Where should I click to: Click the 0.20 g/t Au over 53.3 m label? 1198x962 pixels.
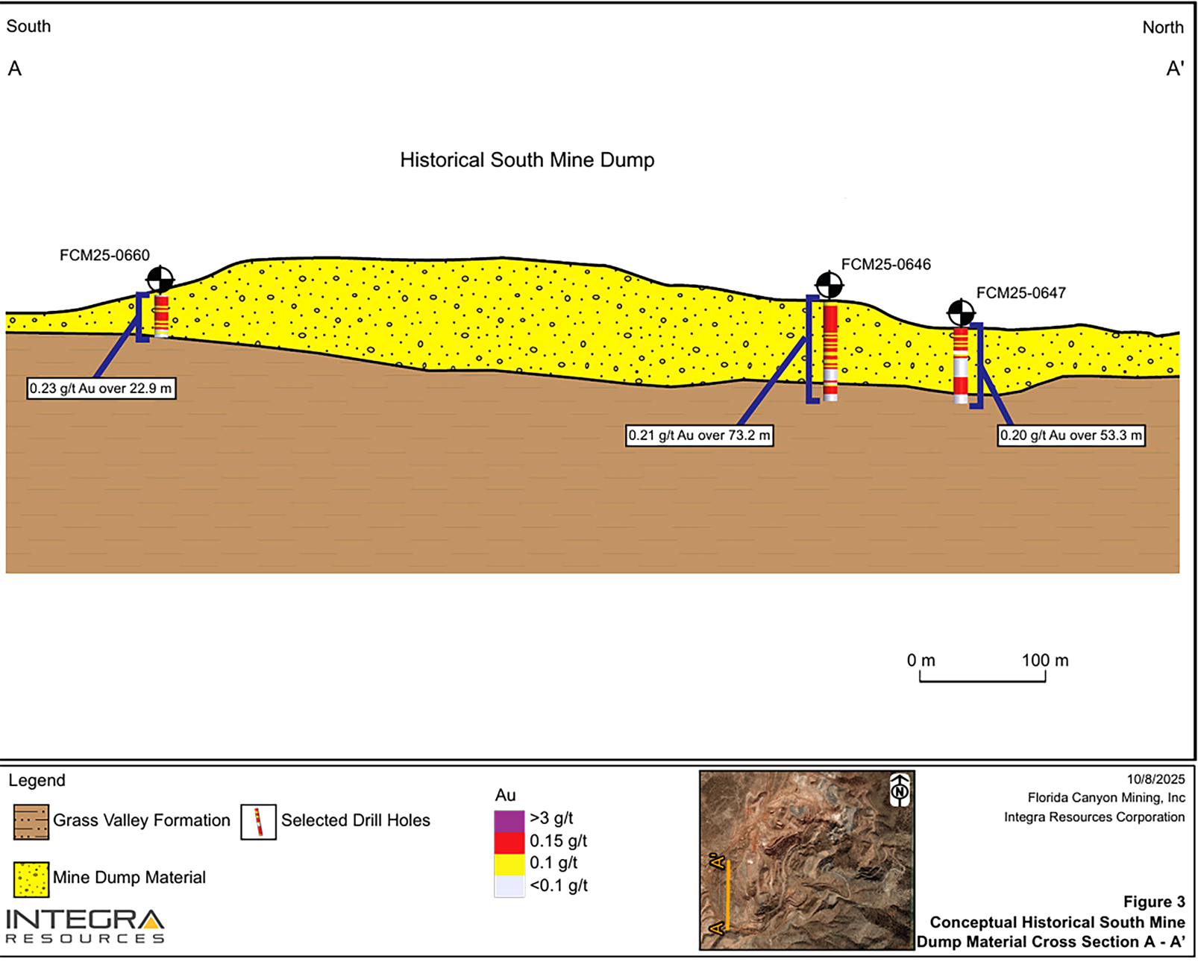tap(1070, 436)
